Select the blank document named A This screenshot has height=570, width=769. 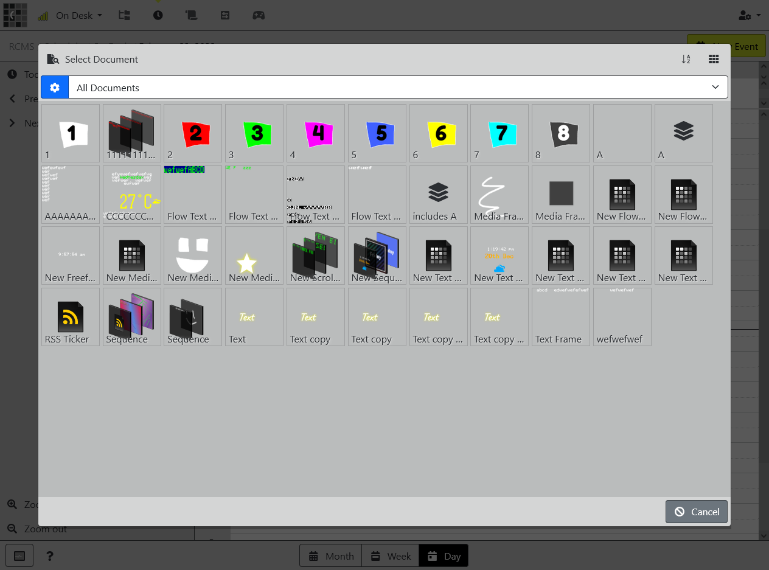[x=622, y=133]
